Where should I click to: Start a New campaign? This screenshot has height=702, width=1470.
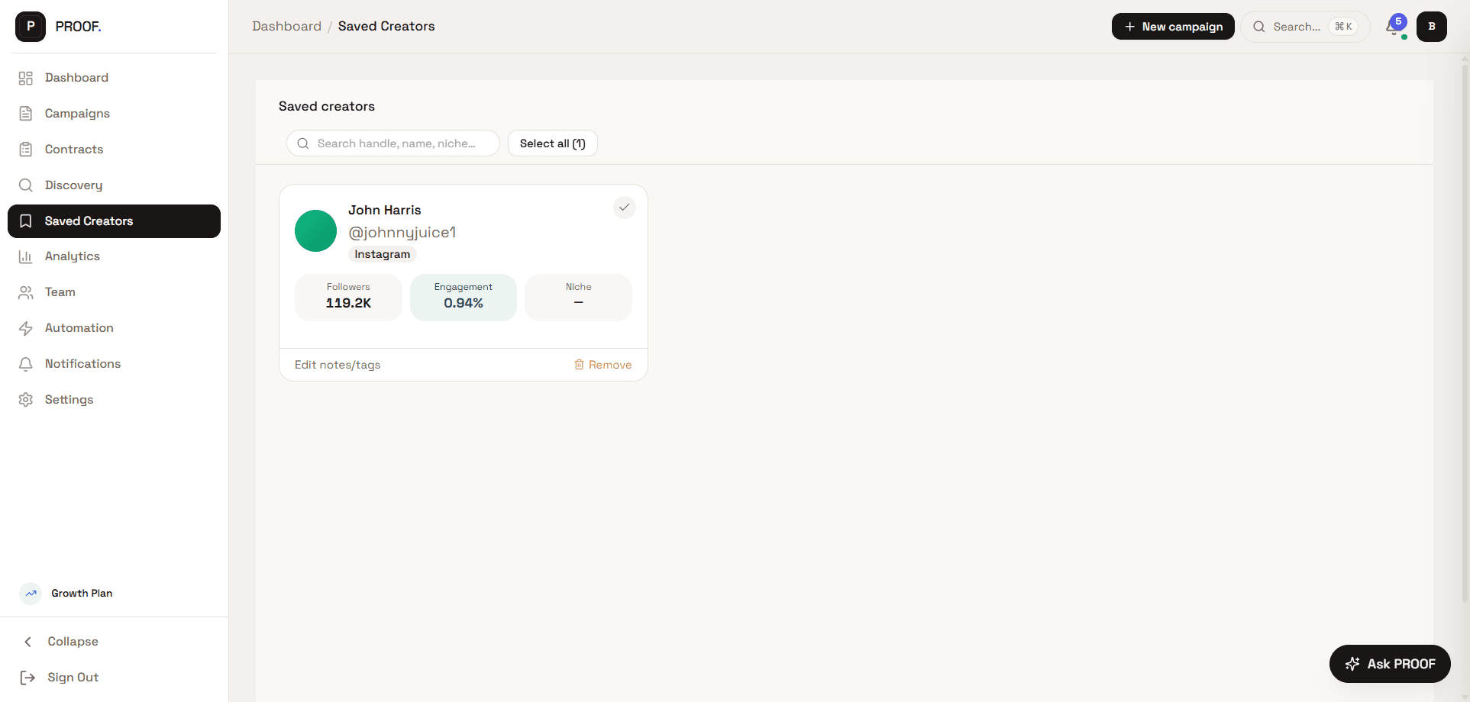pyautogui.click(x=1173, y=27)
